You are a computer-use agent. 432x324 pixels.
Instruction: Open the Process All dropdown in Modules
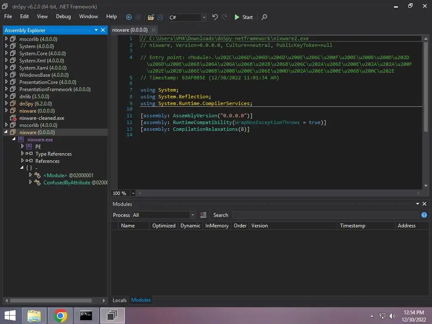click(x=192, y=215)
